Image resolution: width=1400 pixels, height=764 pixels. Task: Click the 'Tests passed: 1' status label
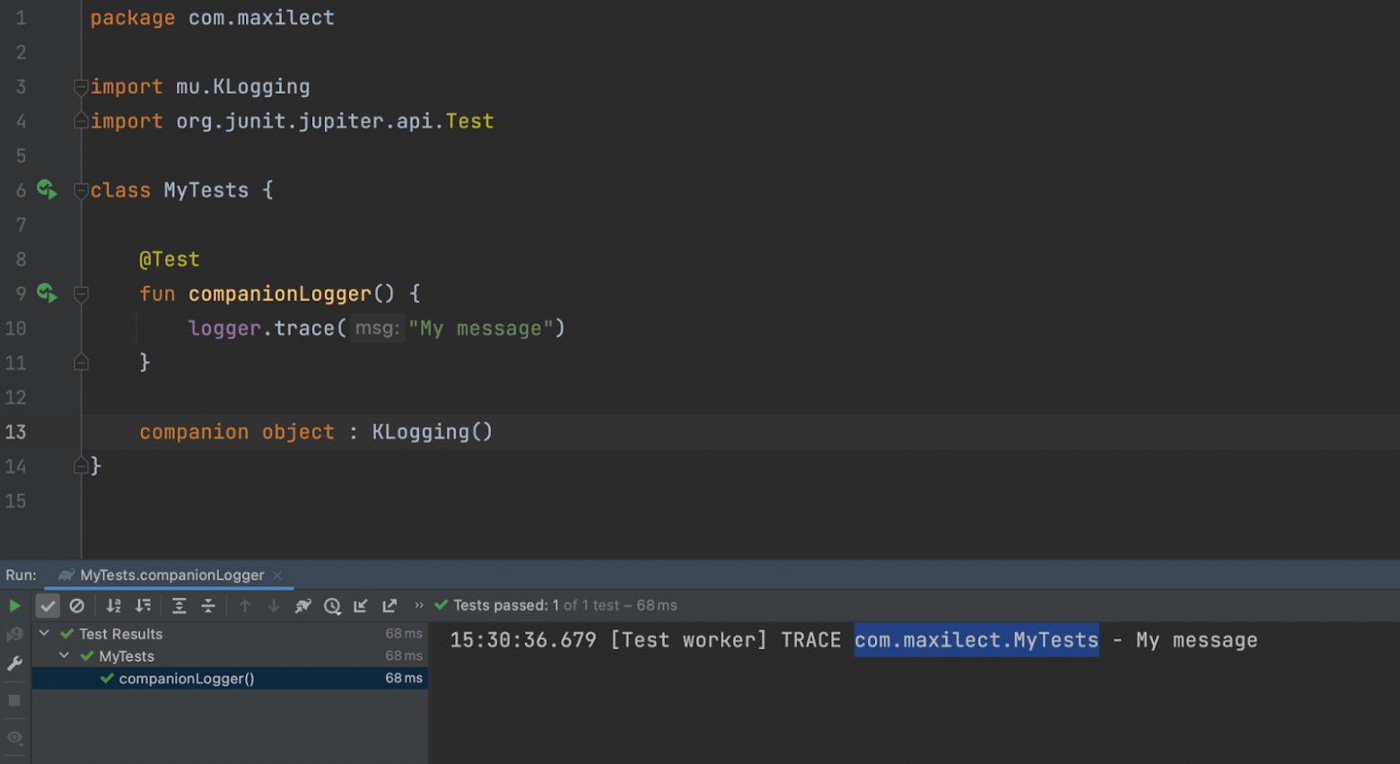pos(506,605)
